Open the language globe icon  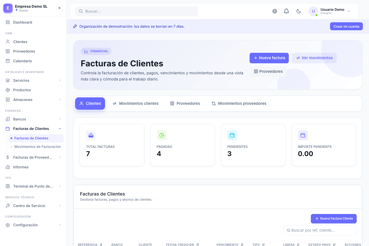coord(275,11)
